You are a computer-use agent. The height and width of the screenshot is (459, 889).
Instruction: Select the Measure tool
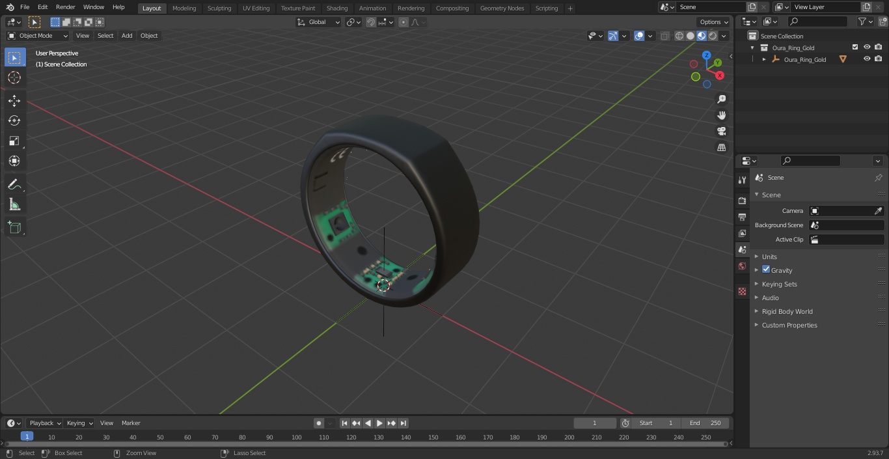pos(14,205)
